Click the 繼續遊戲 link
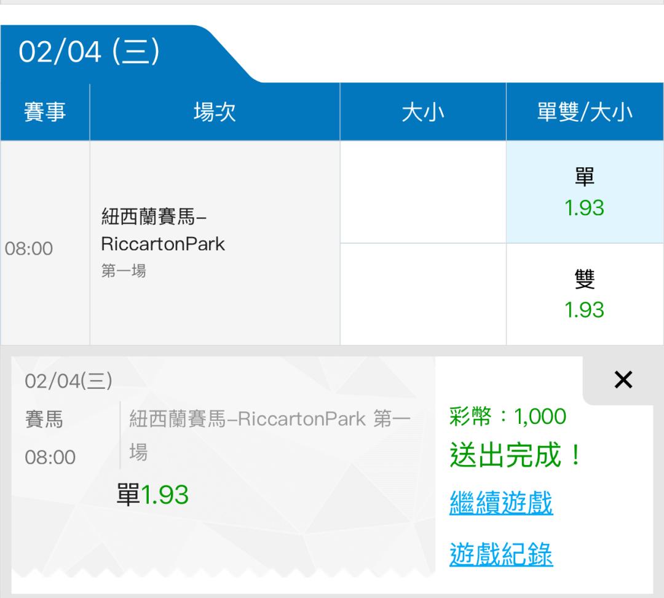Image resolution: width=664 pixels, height=598 pixels. pyautogui.click(x=501, y=503)
